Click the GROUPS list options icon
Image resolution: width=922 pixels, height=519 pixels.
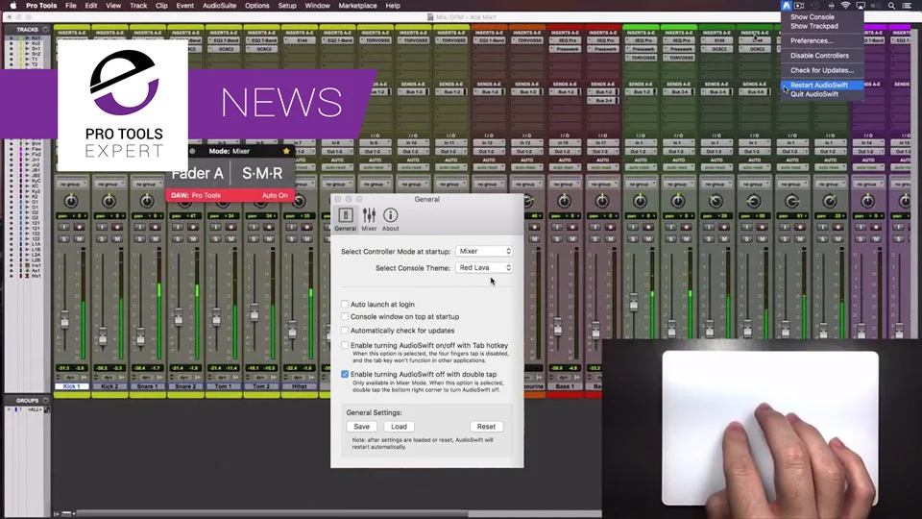[46, 400]
